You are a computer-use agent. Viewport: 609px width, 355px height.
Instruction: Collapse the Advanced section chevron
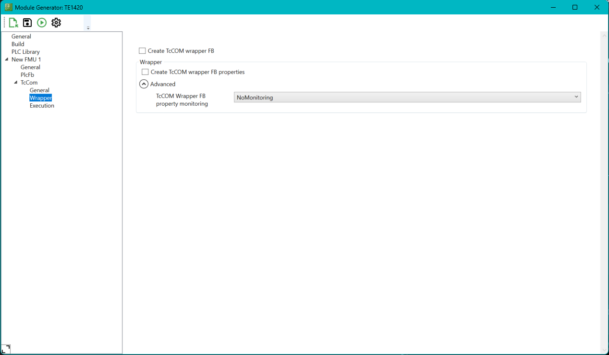(144, 84)
